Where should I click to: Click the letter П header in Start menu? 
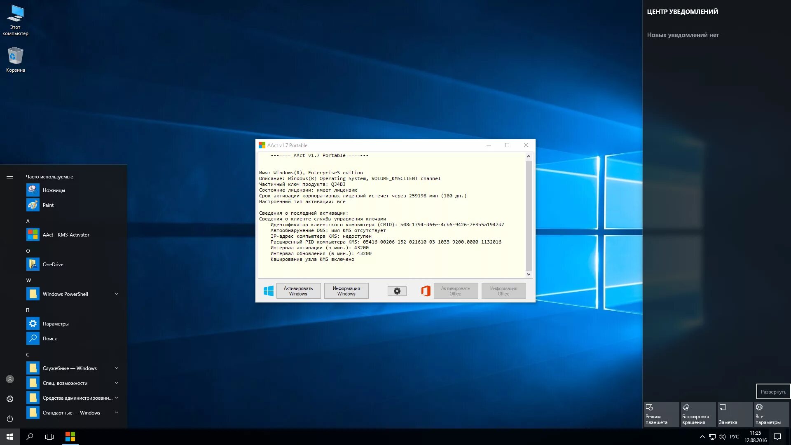pos(28,310)
